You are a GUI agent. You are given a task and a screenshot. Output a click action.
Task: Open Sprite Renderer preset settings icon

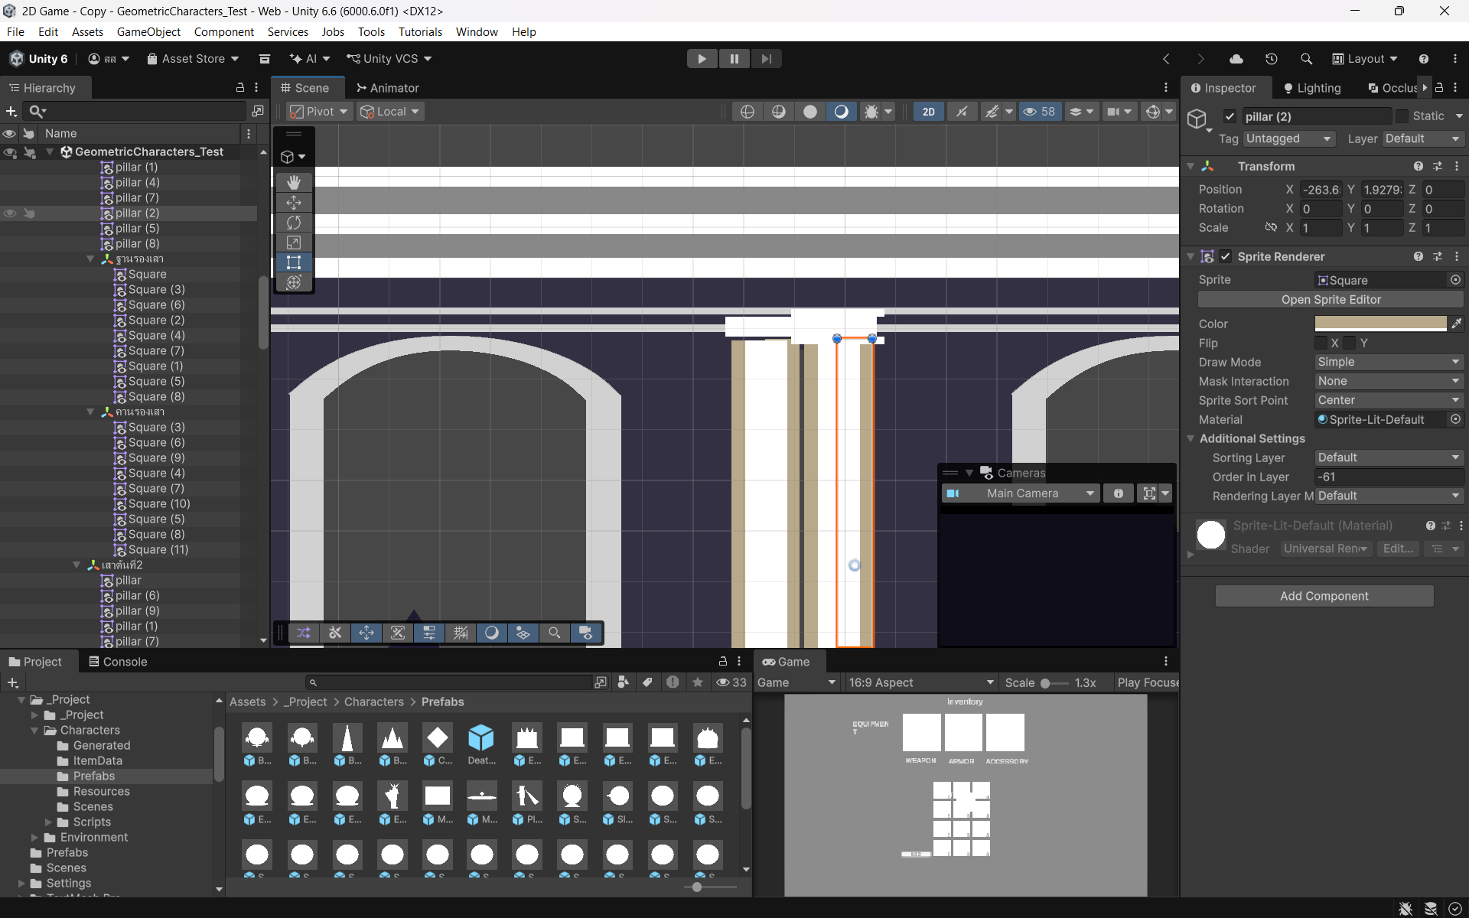pos(1438,256)
